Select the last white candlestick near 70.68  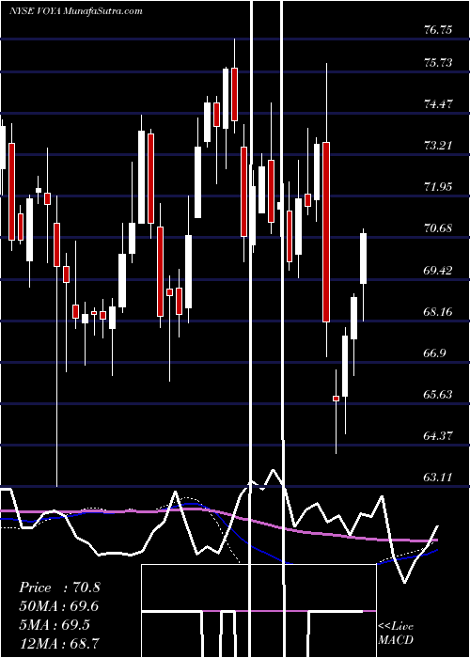364,258
